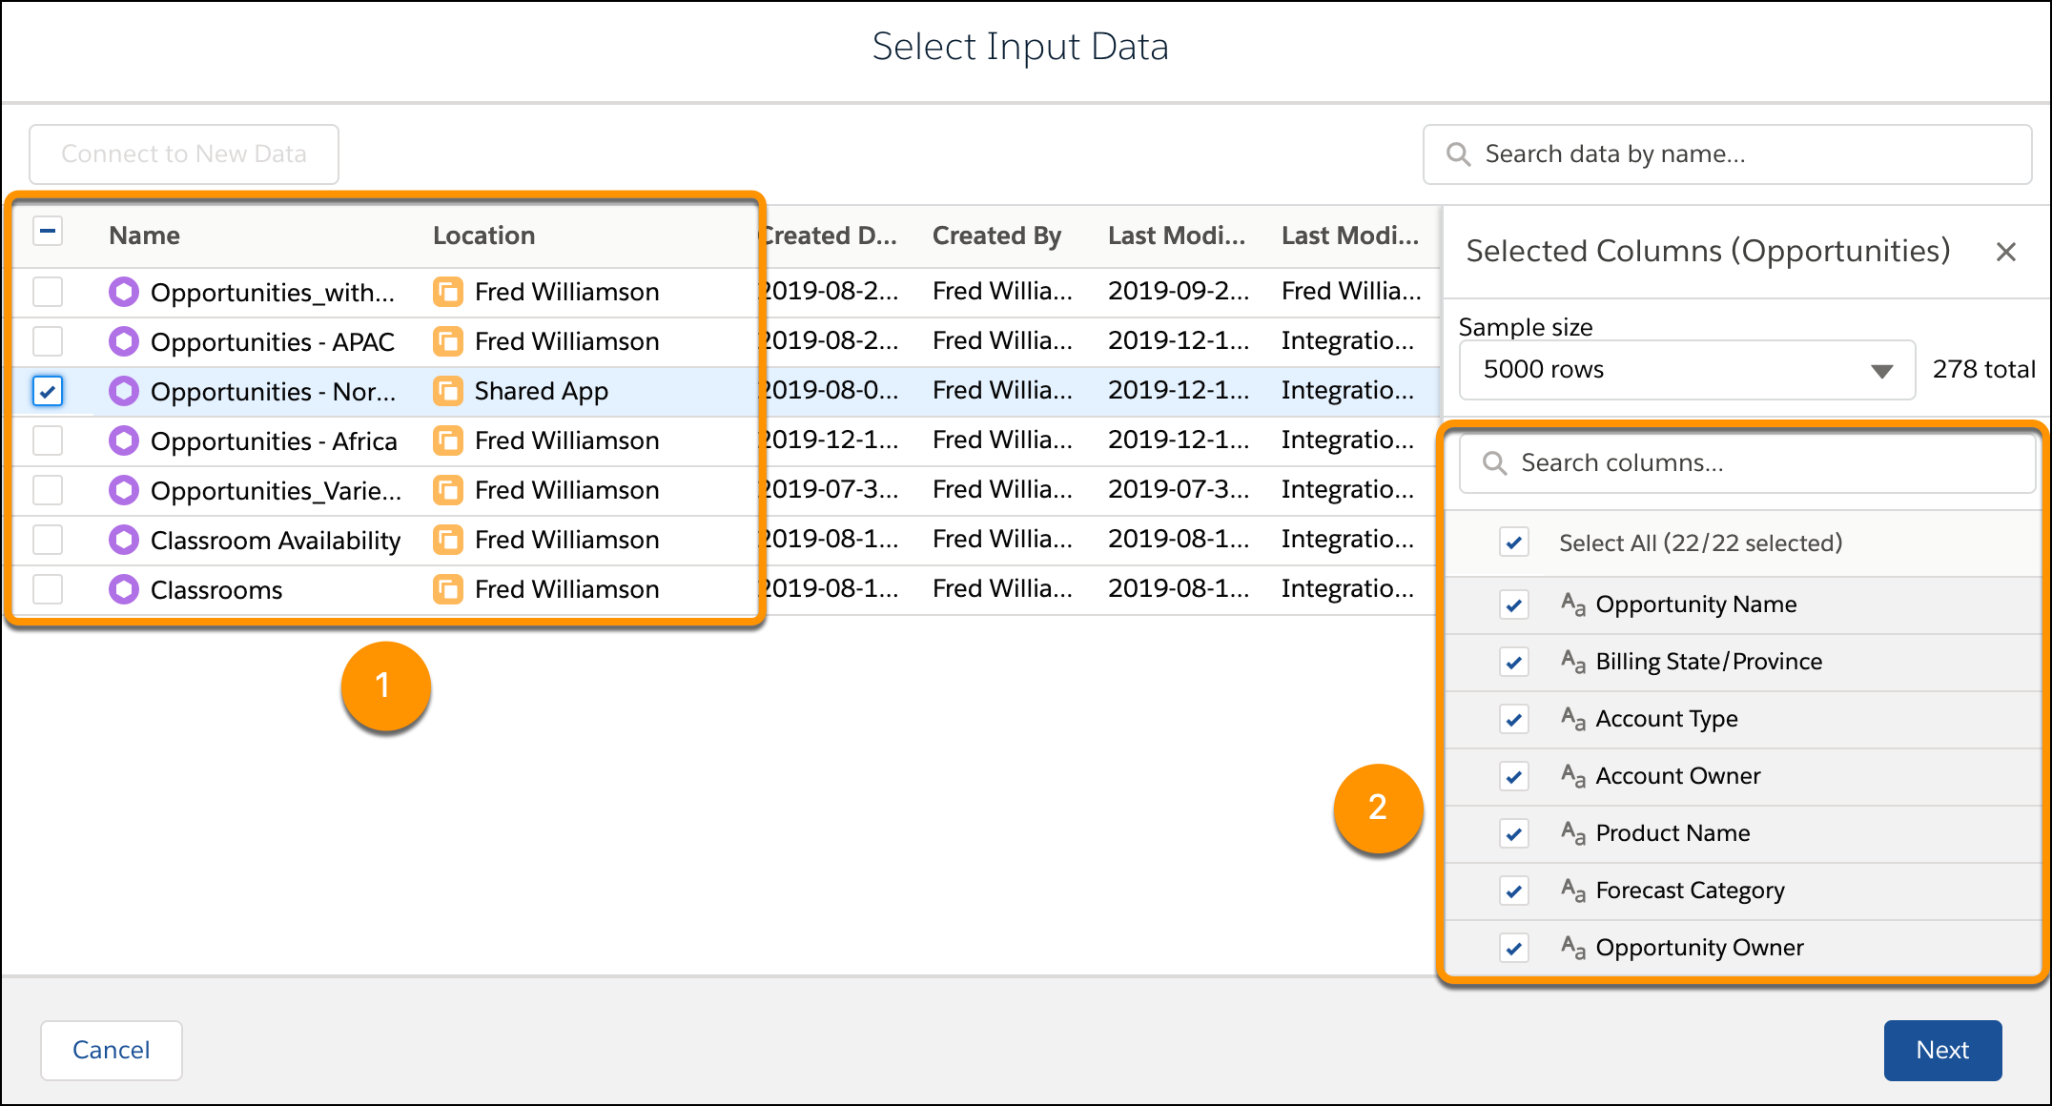Click the Name column header
2052x1106 pixels.
144,235
